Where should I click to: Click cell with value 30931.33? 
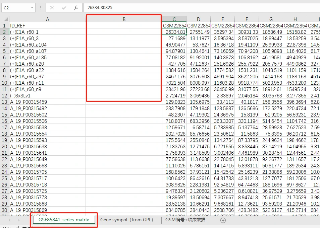point(247,32)
